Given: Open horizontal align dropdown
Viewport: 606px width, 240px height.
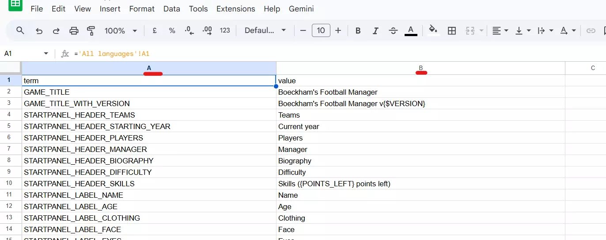Looking at the screenshot, I should click(x=500, y=30).
